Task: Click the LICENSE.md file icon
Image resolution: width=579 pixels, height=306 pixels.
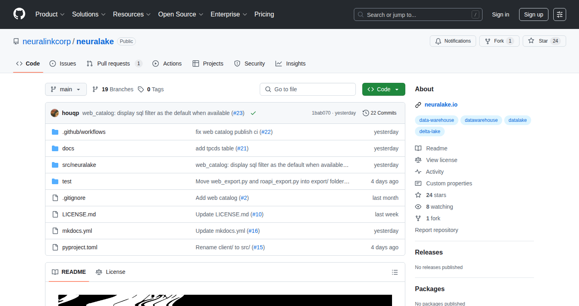Action: pos(55,214)
